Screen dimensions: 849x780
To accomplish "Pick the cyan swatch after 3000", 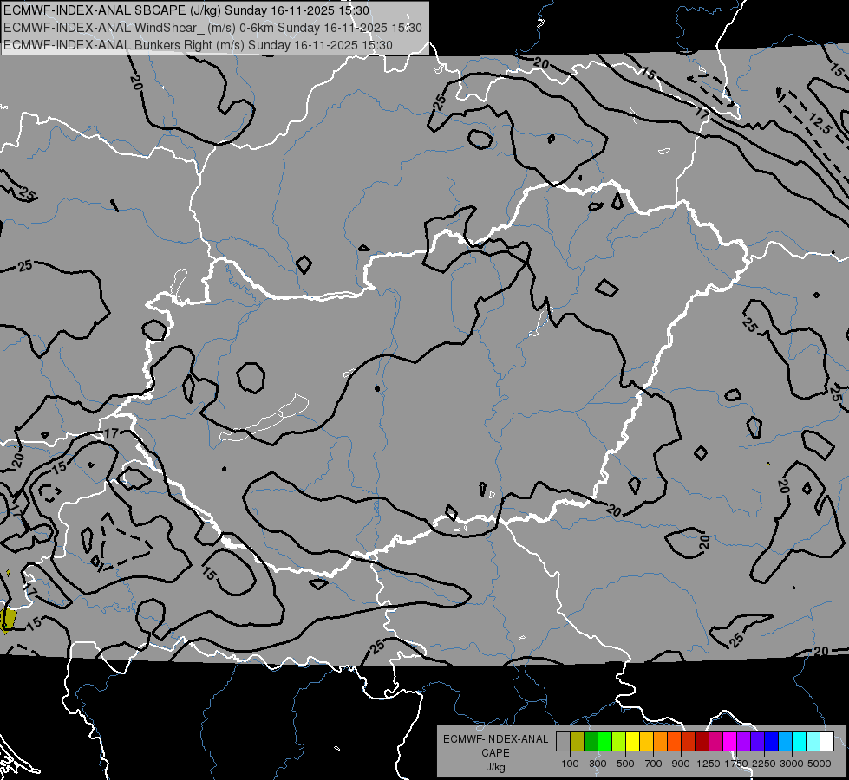I will [800, 741].
